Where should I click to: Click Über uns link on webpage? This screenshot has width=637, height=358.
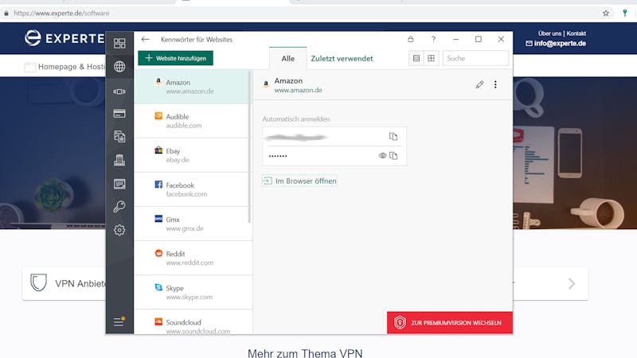[549, 33]
